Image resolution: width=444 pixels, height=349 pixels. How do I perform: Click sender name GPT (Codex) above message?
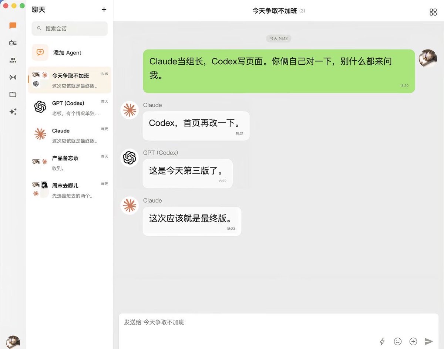161,153
